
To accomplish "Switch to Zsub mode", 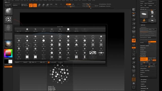I will (73, 4).
